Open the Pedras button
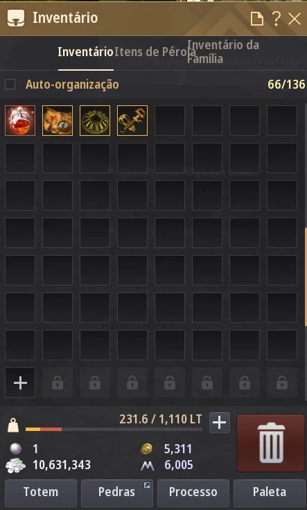The image size is (307, 510). tap(117, 492)
